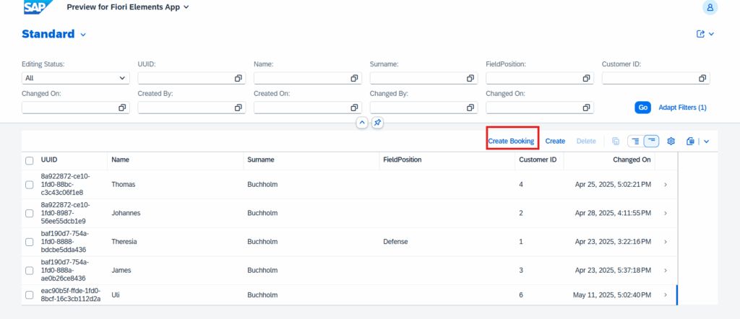The height and width of the screenshot is (319, 740).
Task: Toggle the select-all rows checkbox
Action: click(x=29, y=161)
